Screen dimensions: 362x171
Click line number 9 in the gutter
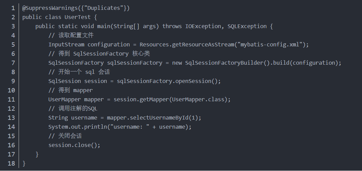coord(13,81)
